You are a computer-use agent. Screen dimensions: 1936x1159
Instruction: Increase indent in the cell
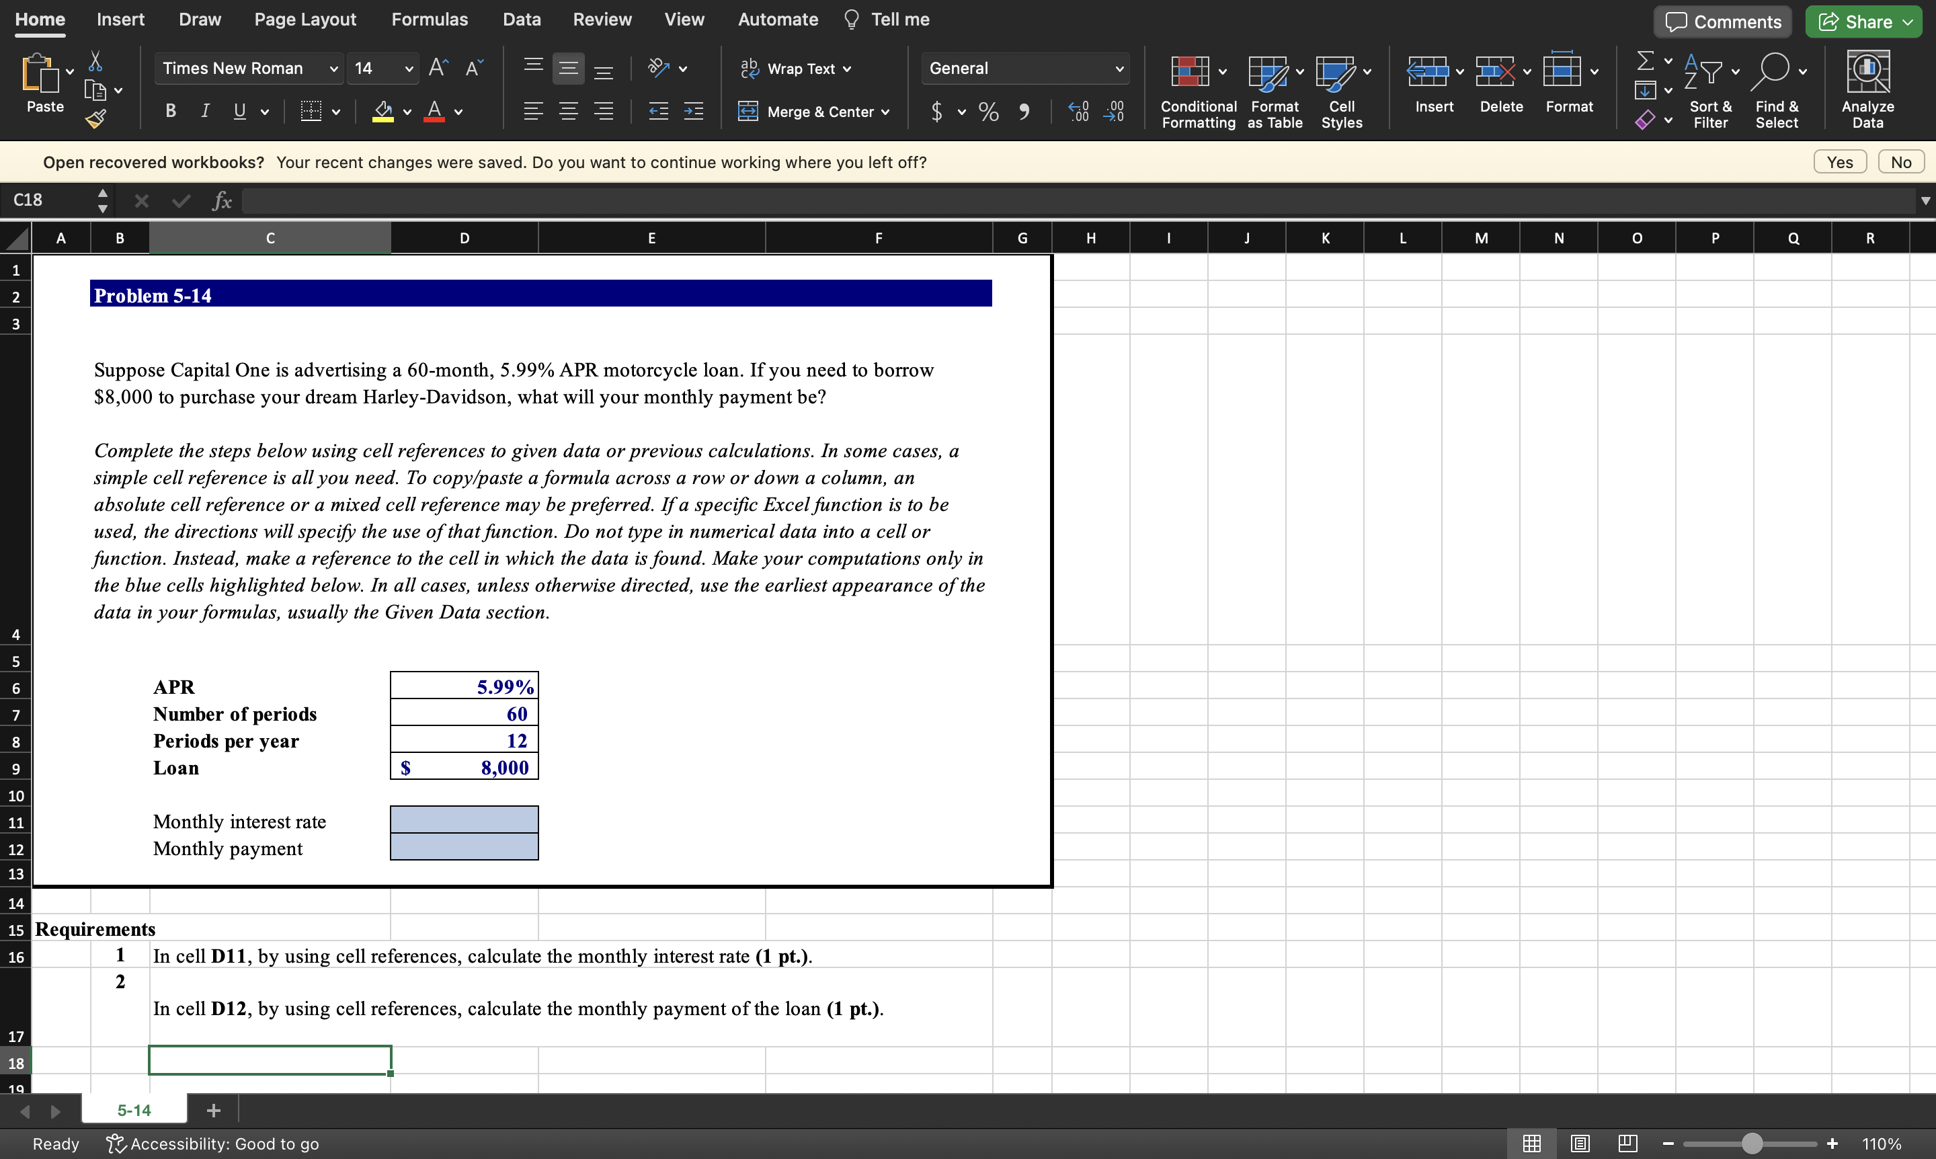click(x=694, y=111)
